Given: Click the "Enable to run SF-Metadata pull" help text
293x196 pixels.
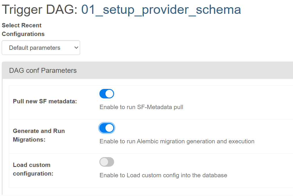Looking at the screenshot, I should (141, 107).
